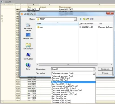Create a new folder icon
115x104 pixels.
(x=88, y=19)
